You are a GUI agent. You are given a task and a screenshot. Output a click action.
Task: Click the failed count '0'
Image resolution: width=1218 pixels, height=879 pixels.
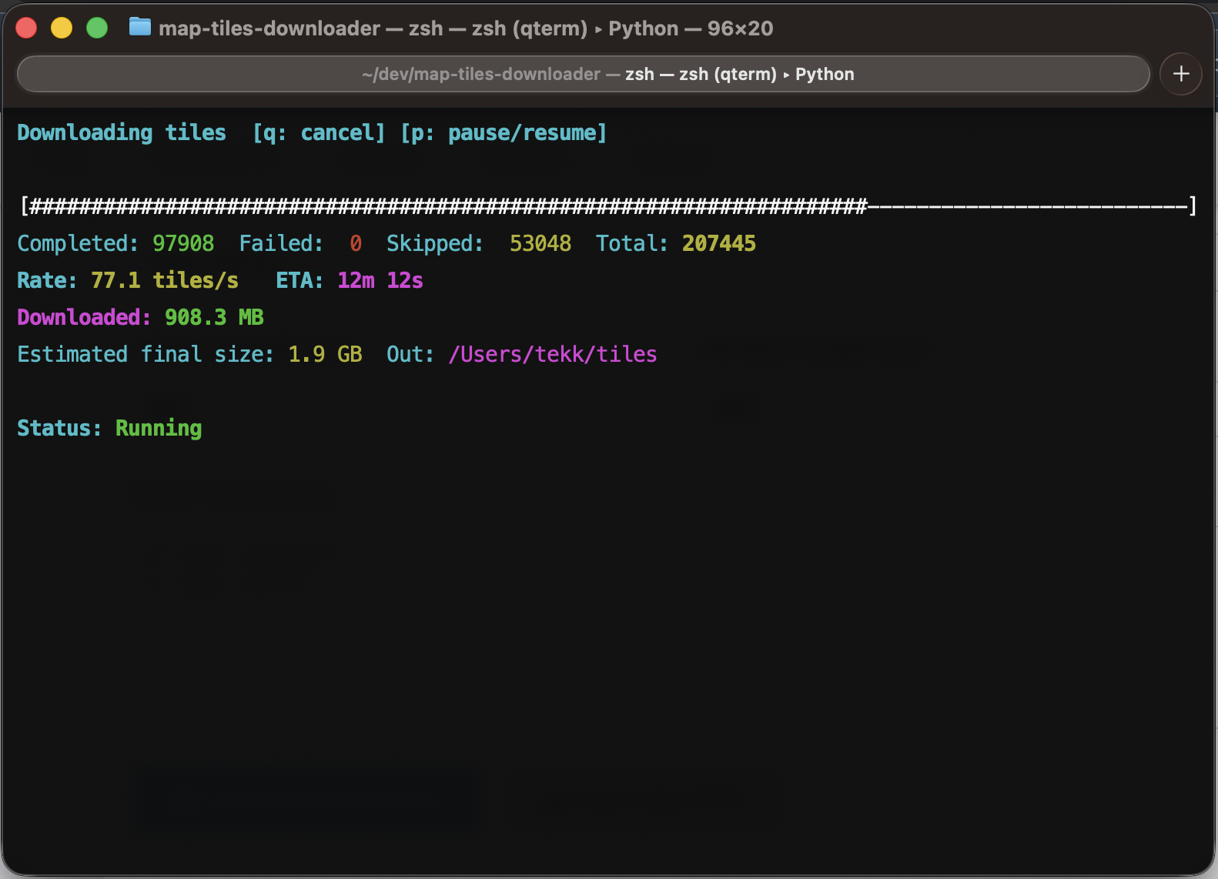356,243
